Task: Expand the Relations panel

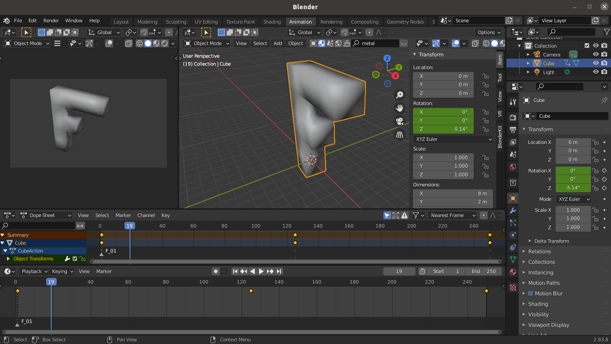Action: pos(539,251)
